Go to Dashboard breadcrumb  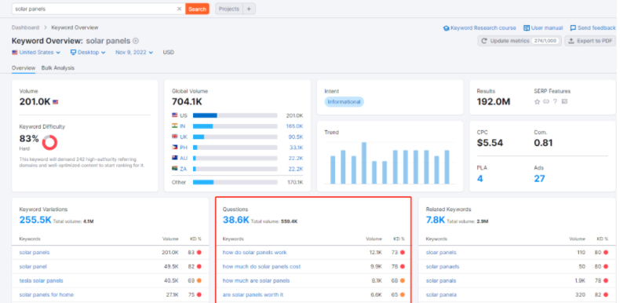click(25, 27)
